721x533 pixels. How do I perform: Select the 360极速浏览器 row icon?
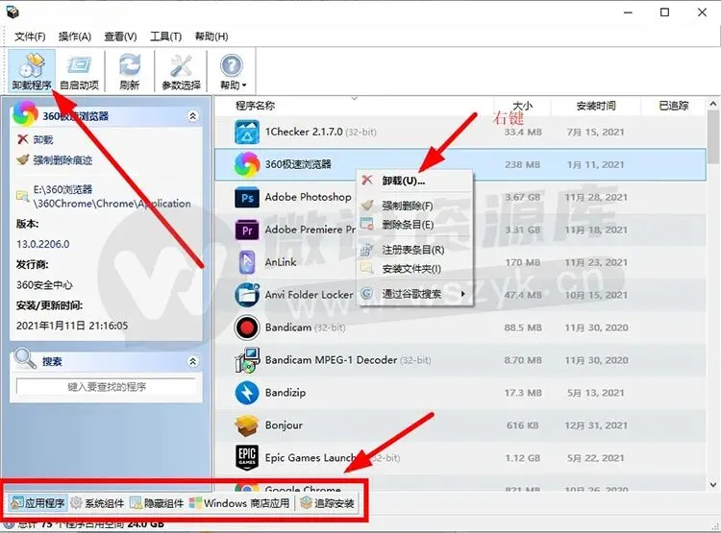(247, 164)
